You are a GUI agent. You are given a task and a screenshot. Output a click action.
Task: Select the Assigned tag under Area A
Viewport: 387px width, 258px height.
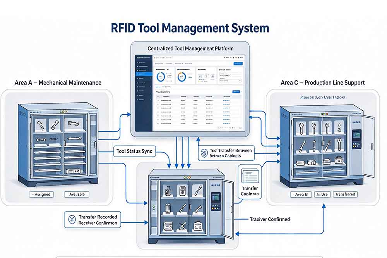pyautogui.click(x=41, y=194)
